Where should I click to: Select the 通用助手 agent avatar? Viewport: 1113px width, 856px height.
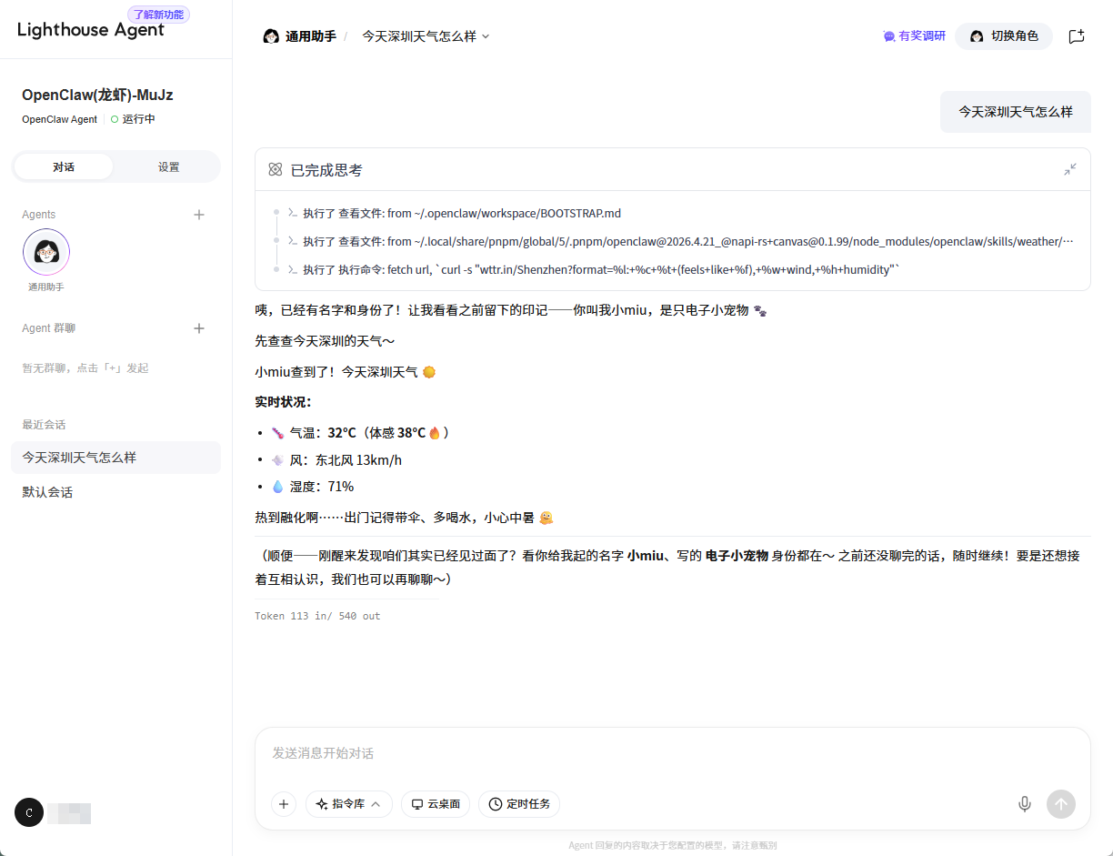point(46,252)
